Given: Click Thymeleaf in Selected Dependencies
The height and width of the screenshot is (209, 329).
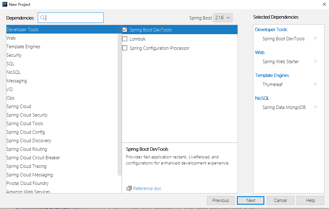Looking at the screenshot, I should [272, 85].
